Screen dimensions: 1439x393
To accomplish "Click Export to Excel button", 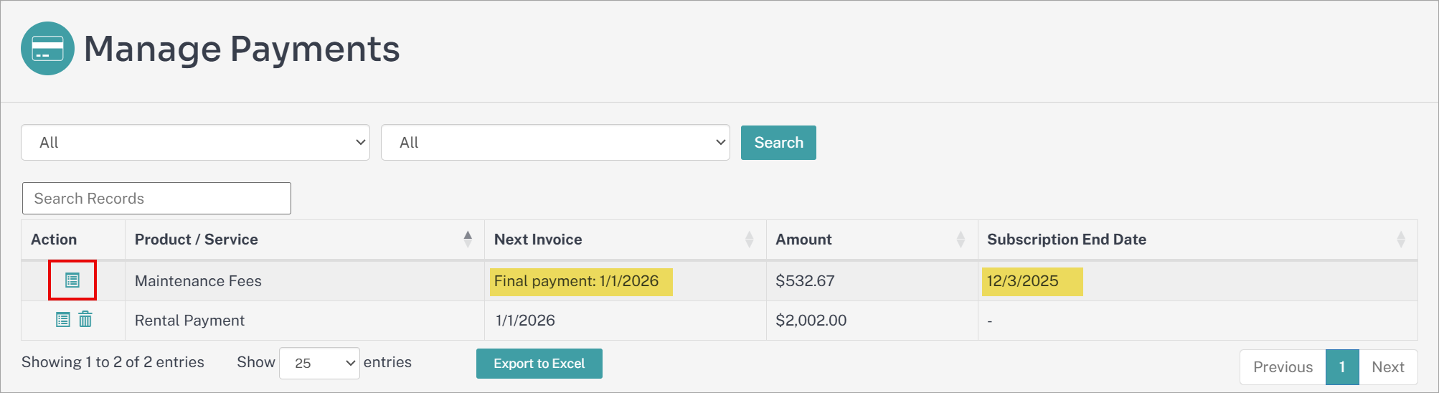I will (539, 364).
